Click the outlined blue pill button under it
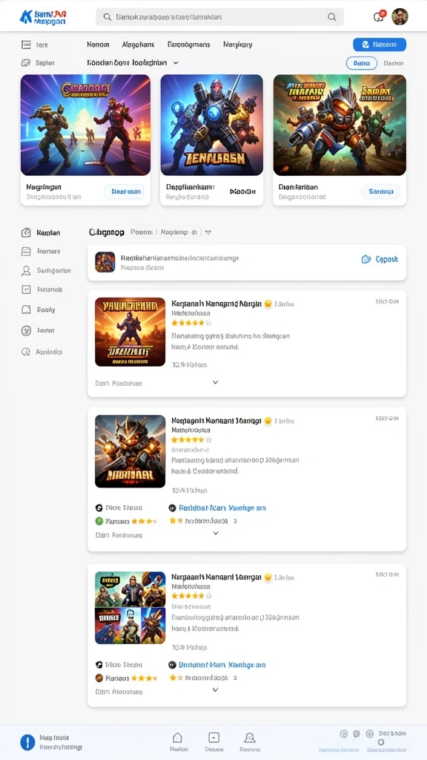The width and height of the screenshot is (427, 760). [362, 64]
